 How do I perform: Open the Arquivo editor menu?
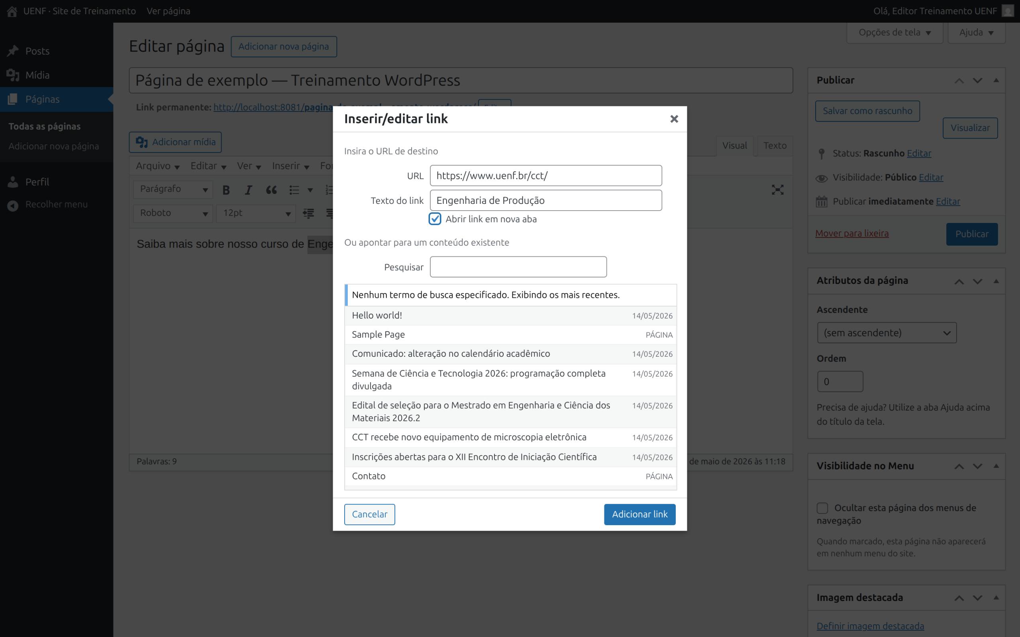158,166
